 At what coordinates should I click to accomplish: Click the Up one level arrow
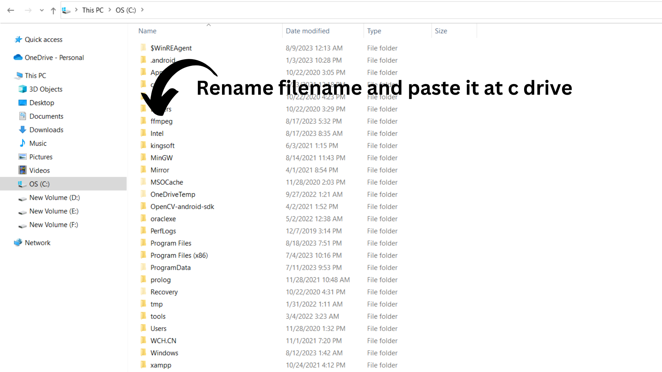[x=53, y=11]
